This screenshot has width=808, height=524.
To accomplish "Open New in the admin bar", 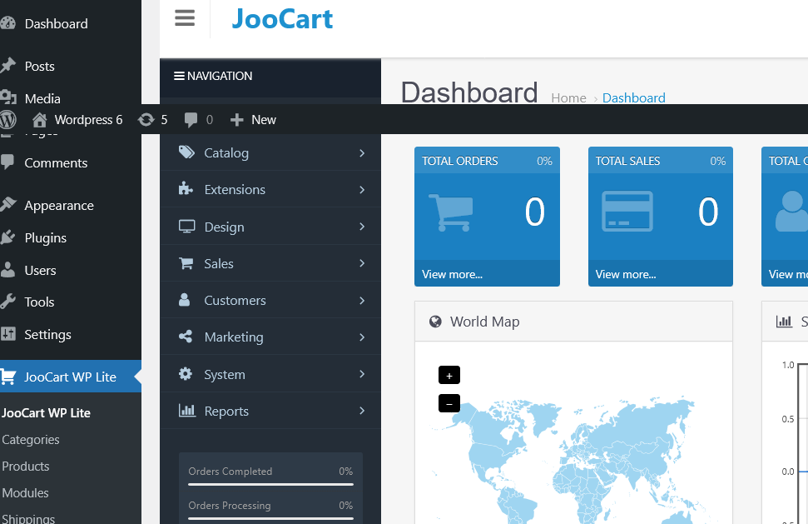I will tap(253, 120).
